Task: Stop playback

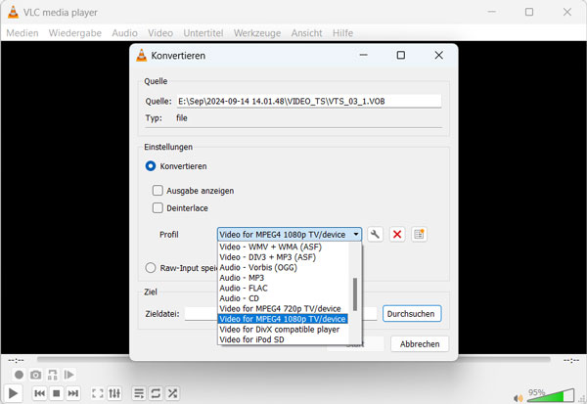Action: (56, 393)
